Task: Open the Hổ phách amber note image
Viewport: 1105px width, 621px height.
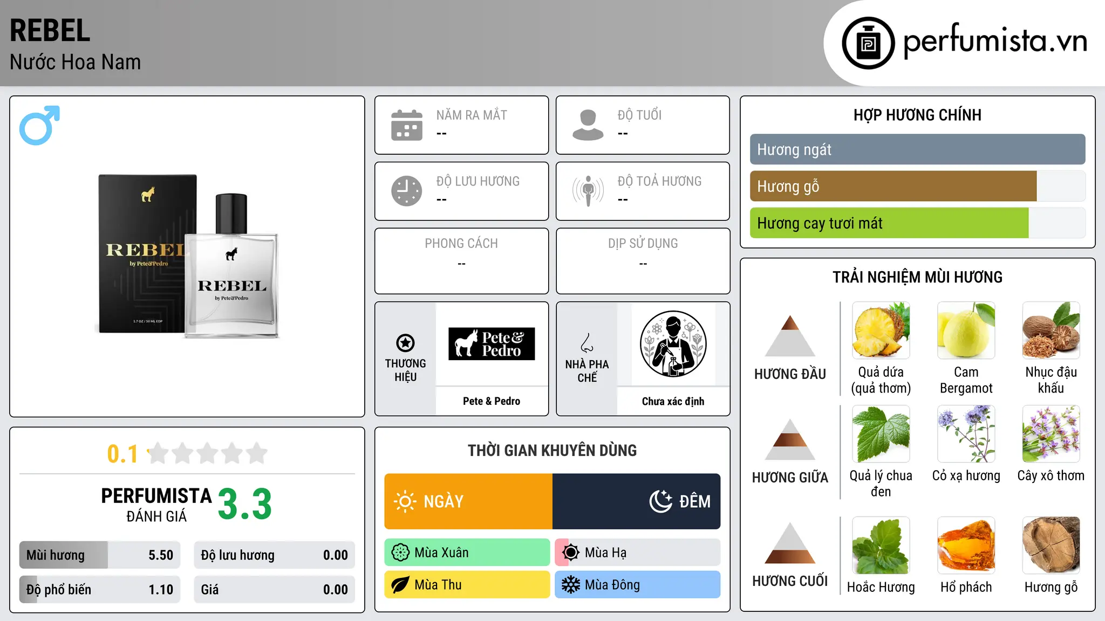Action: (966, 545)
